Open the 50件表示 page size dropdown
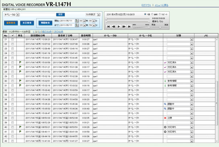This screenshot has height=147, width=219. tap(99, 14)
